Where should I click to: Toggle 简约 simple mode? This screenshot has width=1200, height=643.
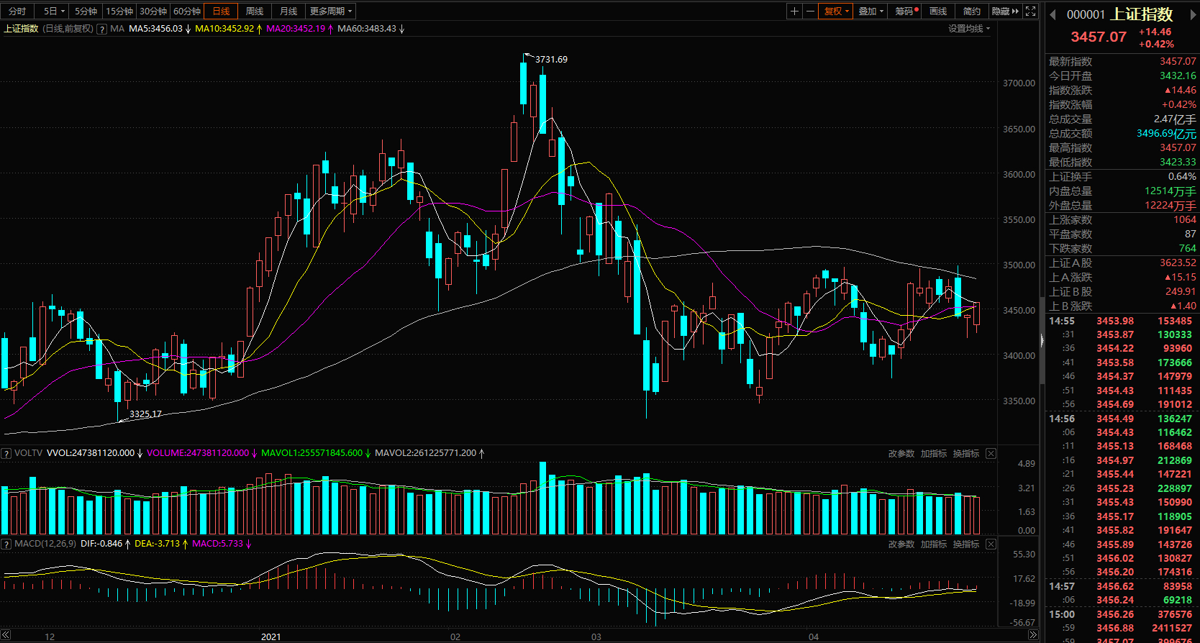pyautogui.click(x=971, y=11)
